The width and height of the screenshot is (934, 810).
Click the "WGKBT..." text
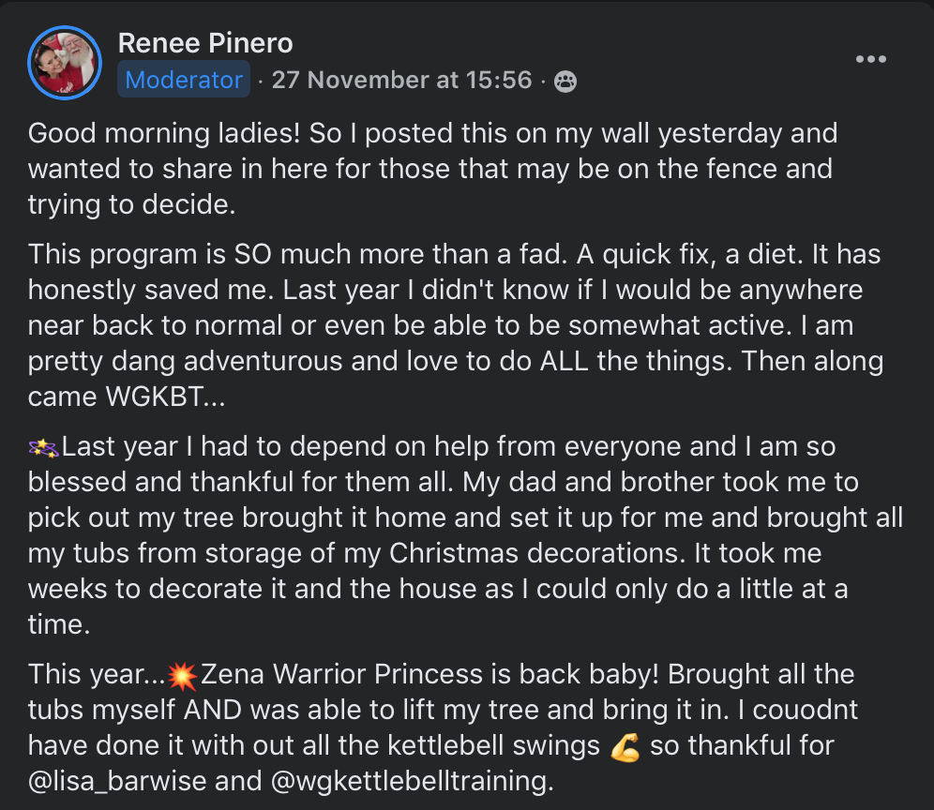[166, 397]
